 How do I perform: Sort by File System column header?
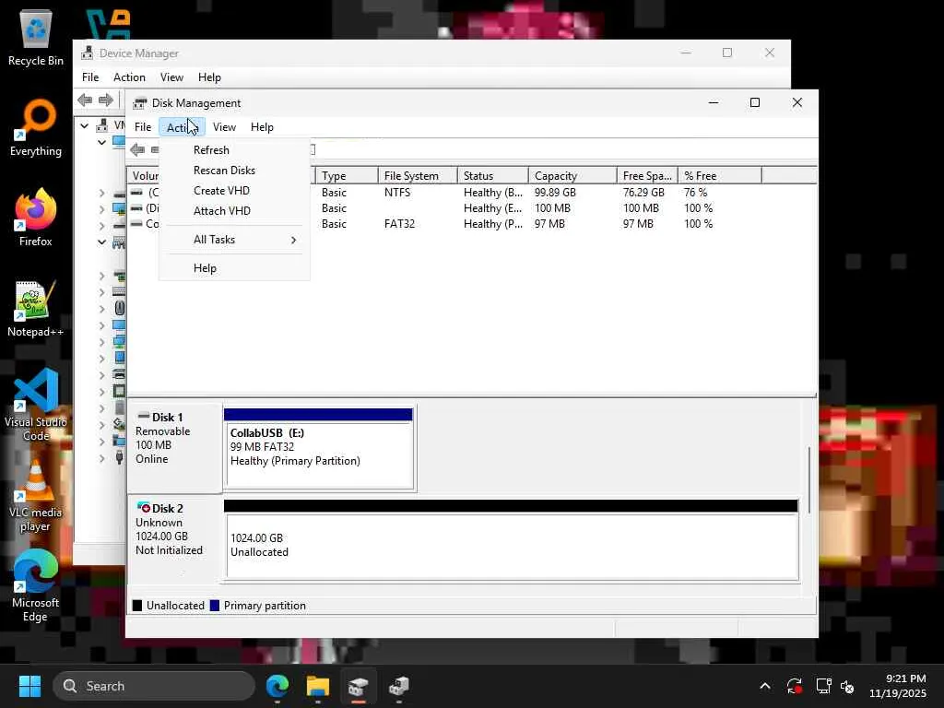pos(418,176)
